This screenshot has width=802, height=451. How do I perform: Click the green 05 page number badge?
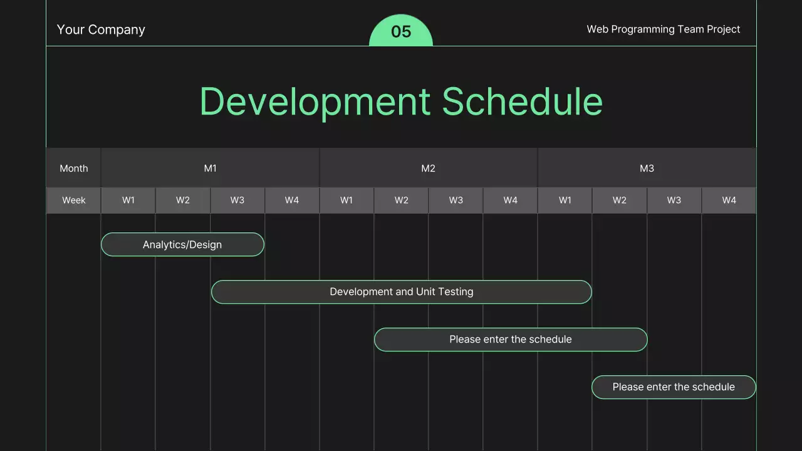(401, 32)
